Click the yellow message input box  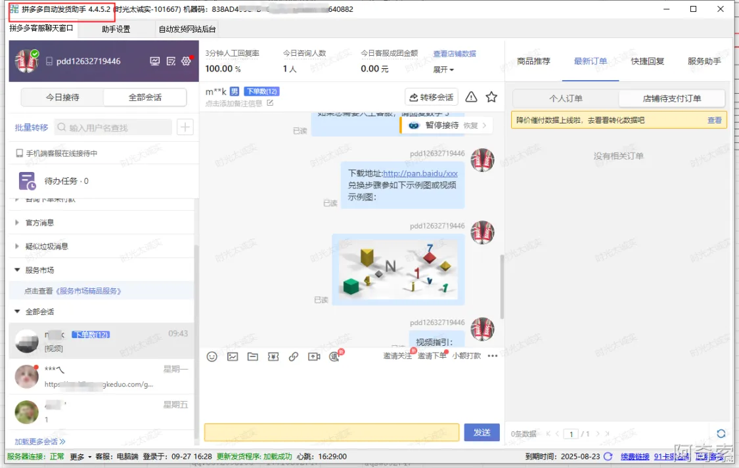click(x=331, y=432)
